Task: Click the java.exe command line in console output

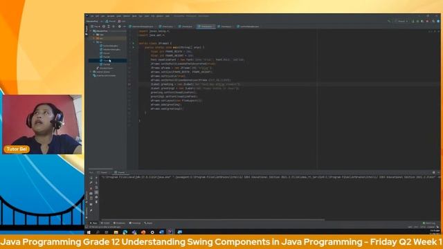Action: tap(270, 177)
